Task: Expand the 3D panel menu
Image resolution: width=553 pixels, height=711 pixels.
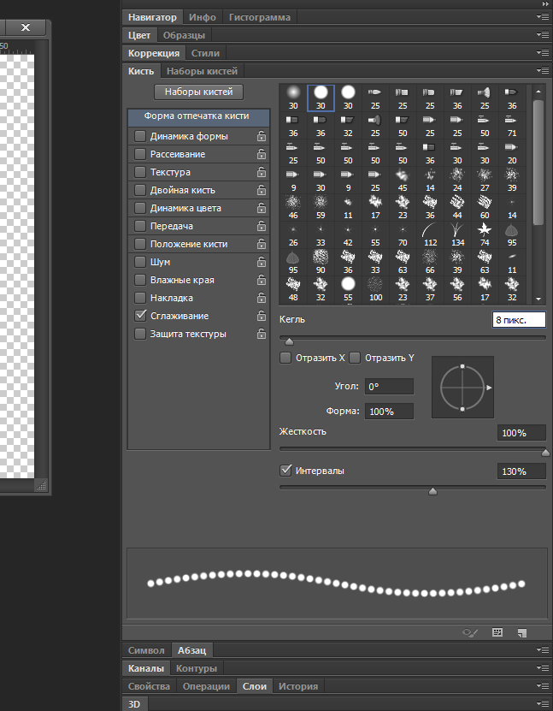Action: (542, 703)
